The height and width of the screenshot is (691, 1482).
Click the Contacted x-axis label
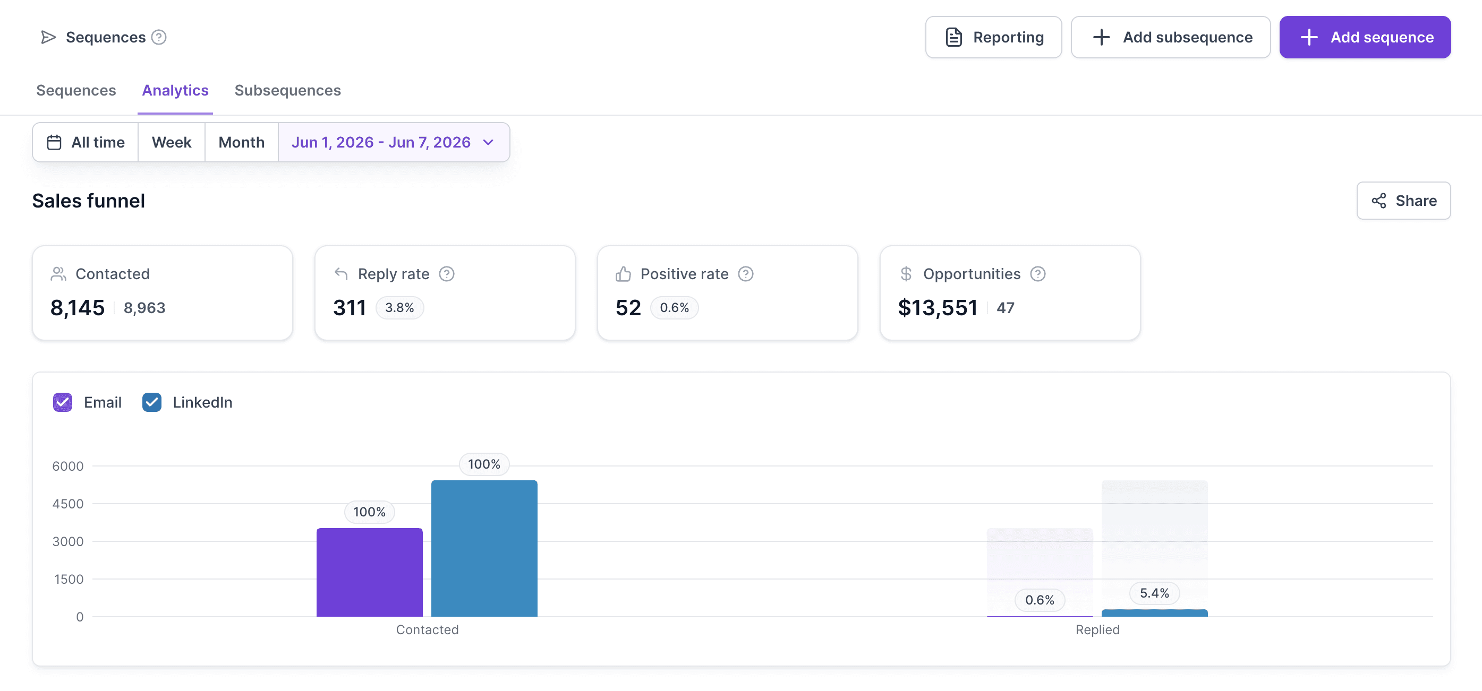pyautogui.click(x=427, y=629)
